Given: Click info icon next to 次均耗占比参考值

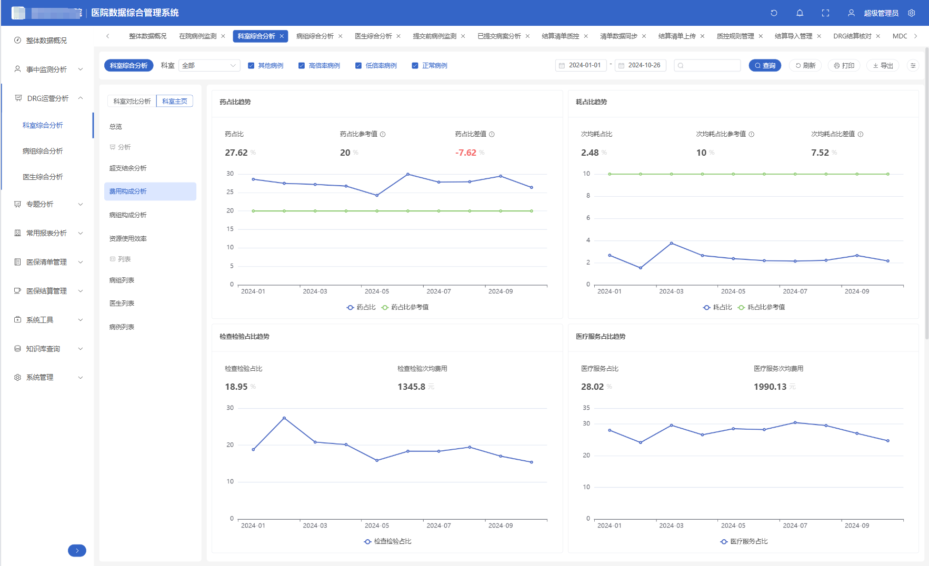Looking at the screenshot, I should pyautogui.click(x=752, y=134).
